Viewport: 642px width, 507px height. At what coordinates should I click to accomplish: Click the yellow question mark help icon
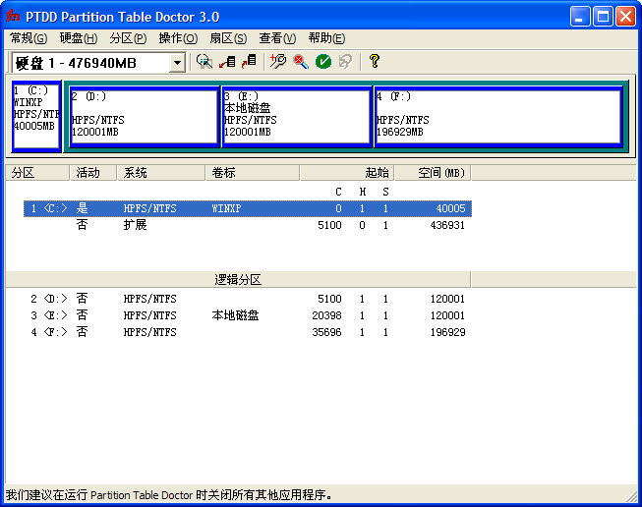tap(375, 62)
